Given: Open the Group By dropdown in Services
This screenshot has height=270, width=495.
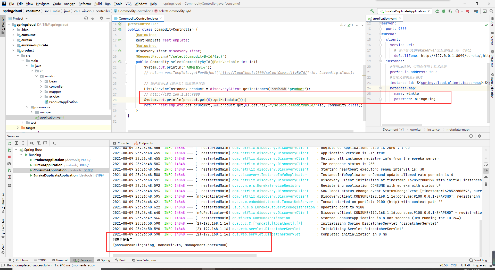Looking at the screenshot, I should click(32, 143).
